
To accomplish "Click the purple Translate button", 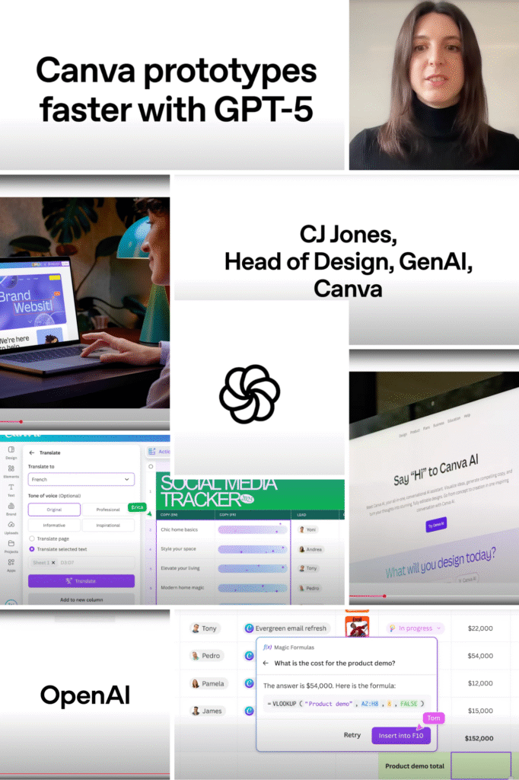I will tap(81, 581).
